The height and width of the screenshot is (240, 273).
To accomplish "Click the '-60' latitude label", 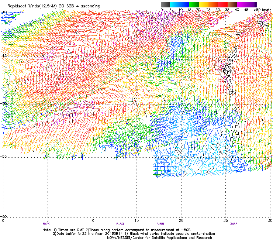I will point(4,216).
